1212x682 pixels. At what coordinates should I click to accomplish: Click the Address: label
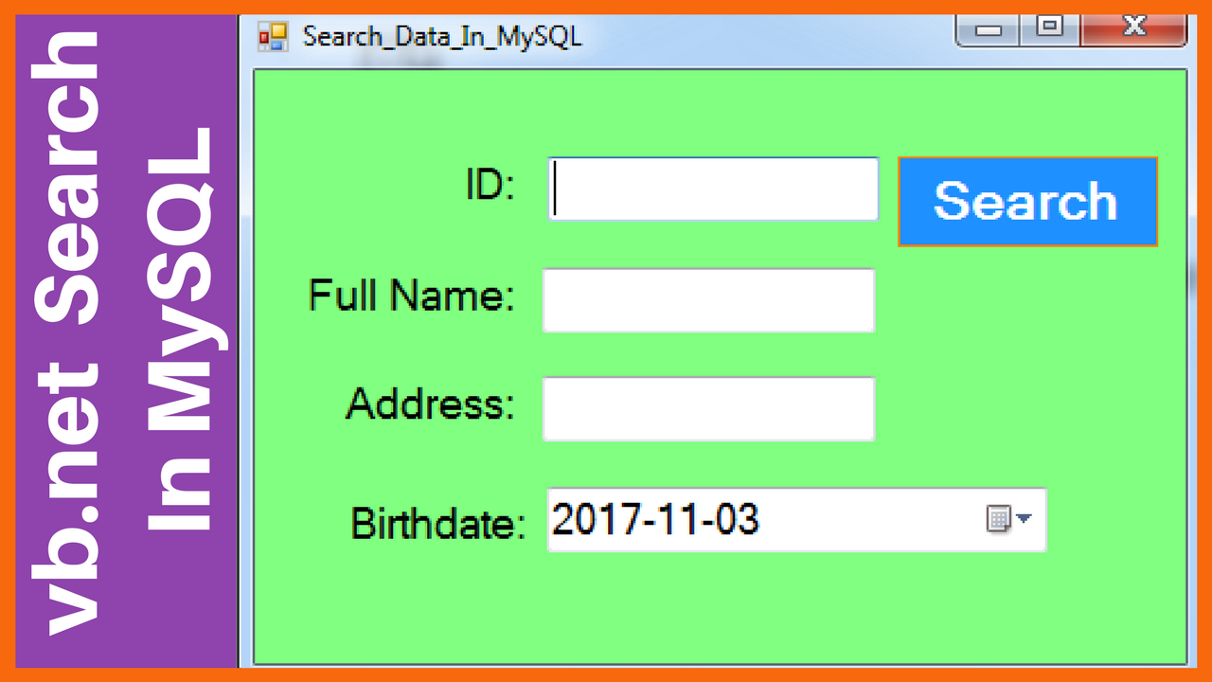click(430, 404)
